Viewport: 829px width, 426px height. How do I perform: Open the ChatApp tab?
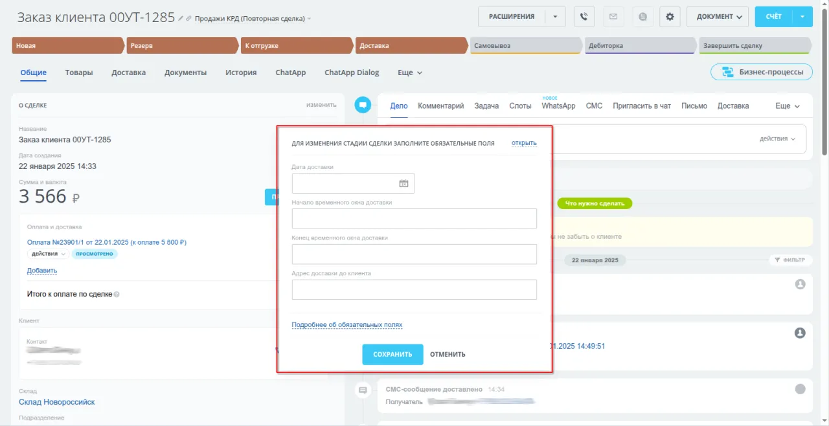tap(290, 73)
